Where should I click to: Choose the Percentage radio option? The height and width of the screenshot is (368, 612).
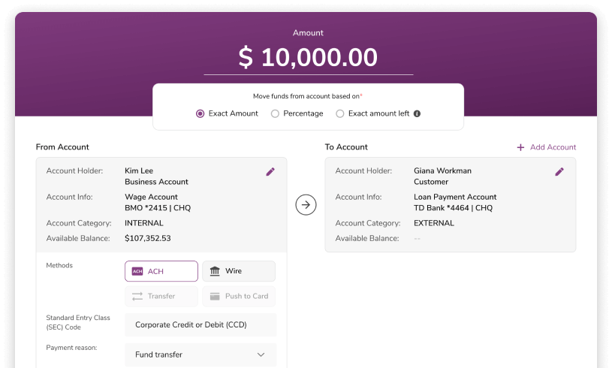[x=275, y=114]
